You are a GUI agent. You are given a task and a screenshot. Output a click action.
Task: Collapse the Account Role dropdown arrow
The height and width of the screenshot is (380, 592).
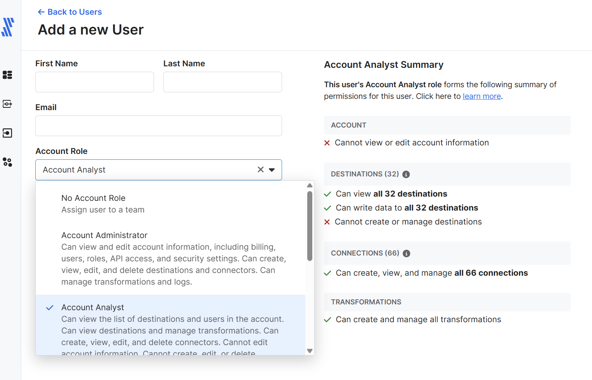(x=272, y=170)
